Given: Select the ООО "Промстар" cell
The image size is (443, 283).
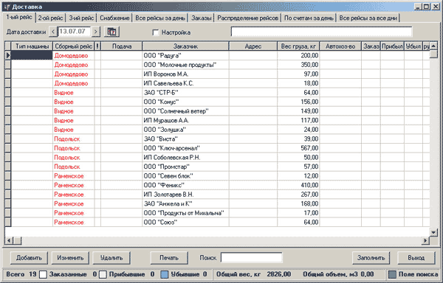Looking at the screenshot, I should click(185, 167).
